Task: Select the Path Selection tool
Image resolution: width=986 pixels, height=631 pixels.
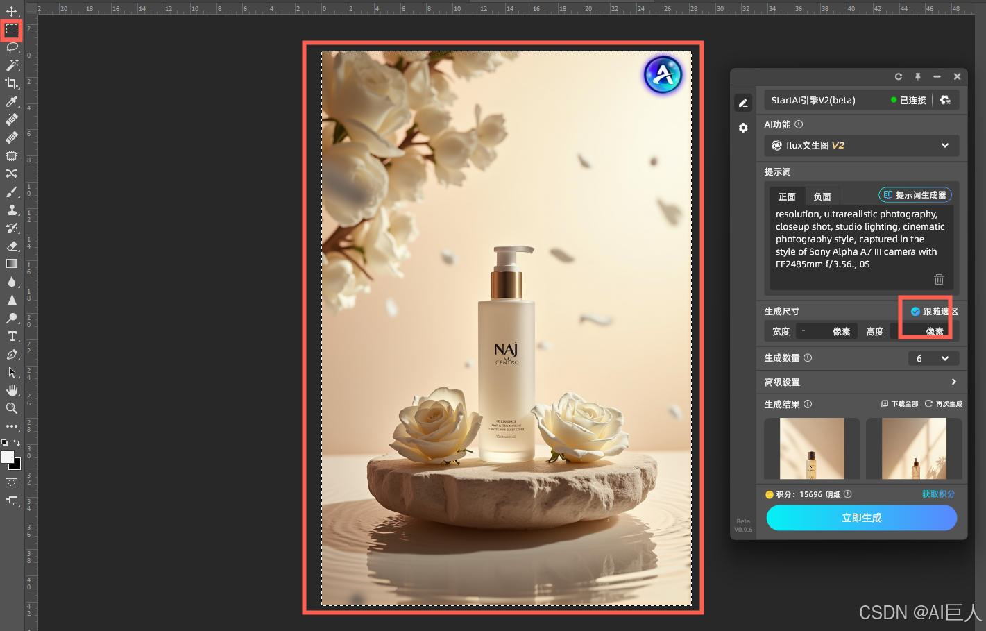Action: [12, 372]
